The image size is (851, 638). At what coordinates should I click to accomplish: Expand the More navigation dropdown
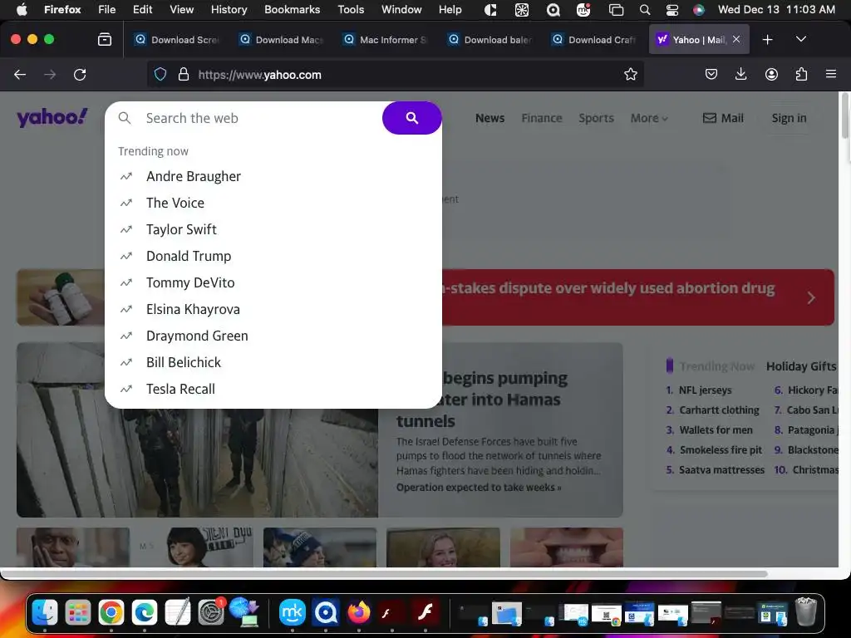[649, 118]
